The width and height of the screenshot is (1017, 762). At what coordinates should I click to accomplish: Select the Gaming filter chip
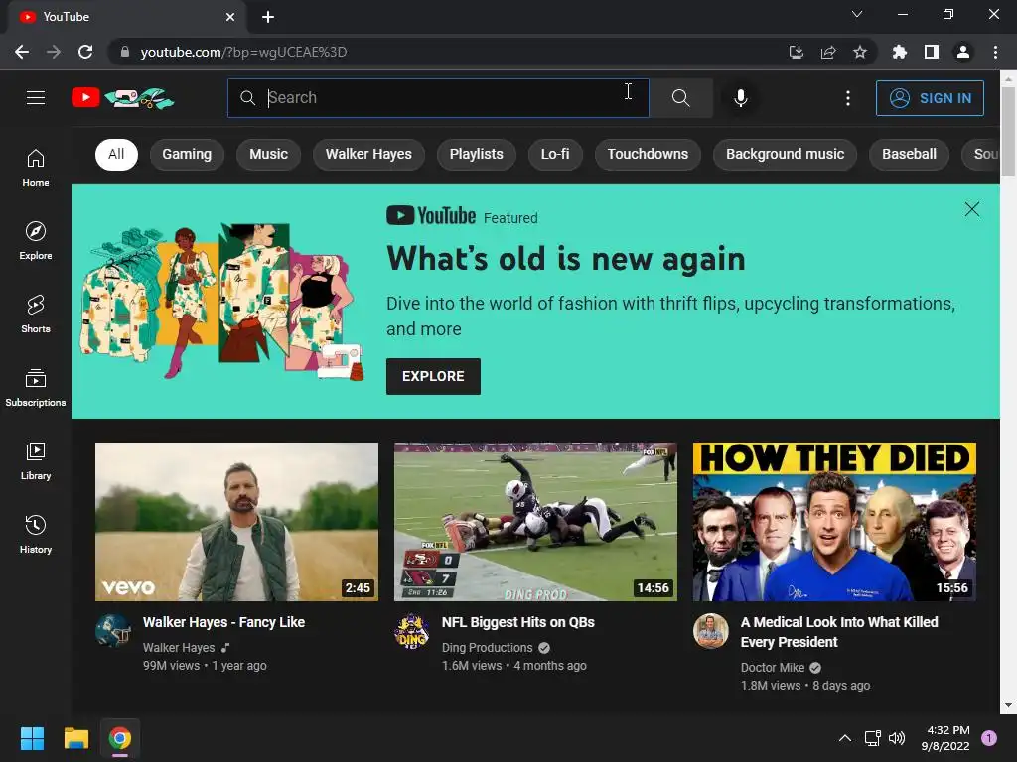pos(187,154)
